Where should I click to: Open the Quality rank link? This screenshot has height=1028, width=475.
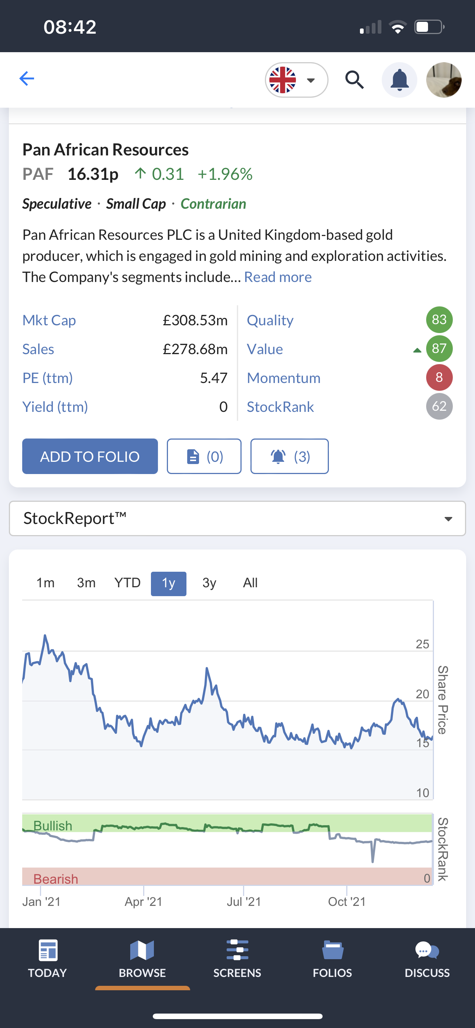click(270, 320)
